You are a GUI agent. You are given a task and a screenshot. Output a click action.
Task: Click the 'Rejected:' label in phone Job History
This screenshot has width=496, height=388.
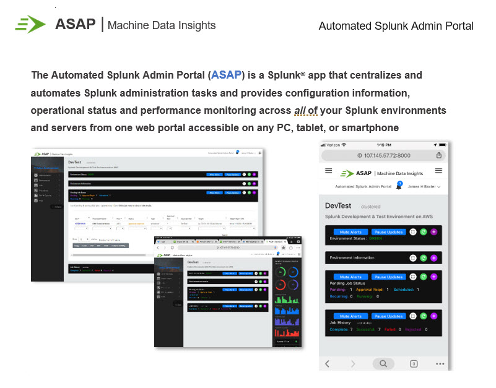(x=413, y=329)
